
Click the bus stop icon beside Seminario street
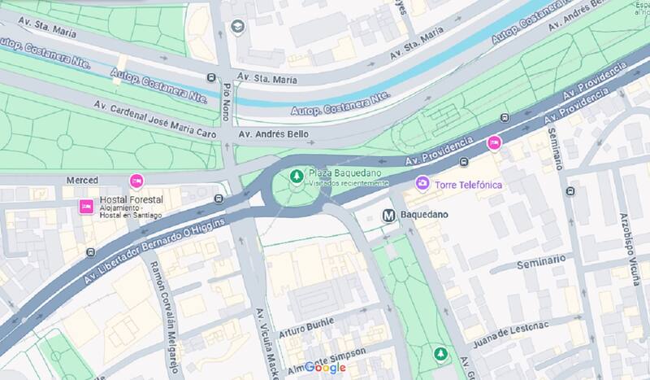pos(570,191)
